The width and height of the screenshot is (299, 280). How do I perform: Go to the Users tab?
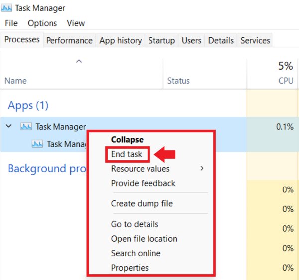(191, 41)
